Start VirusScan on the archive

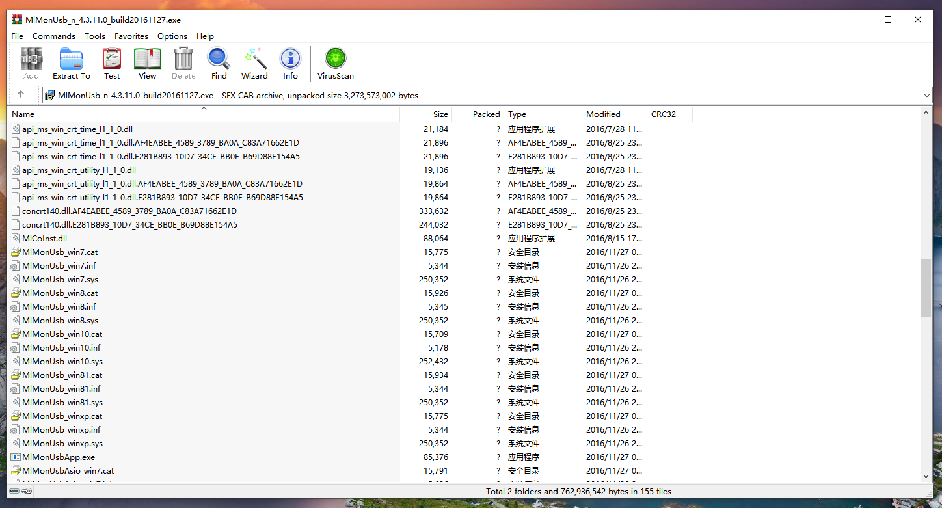[x=336, y=64]
